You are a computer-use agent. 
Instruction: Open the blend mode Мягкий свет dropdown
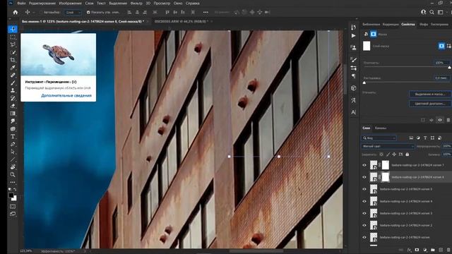click(x=388, y=146)
